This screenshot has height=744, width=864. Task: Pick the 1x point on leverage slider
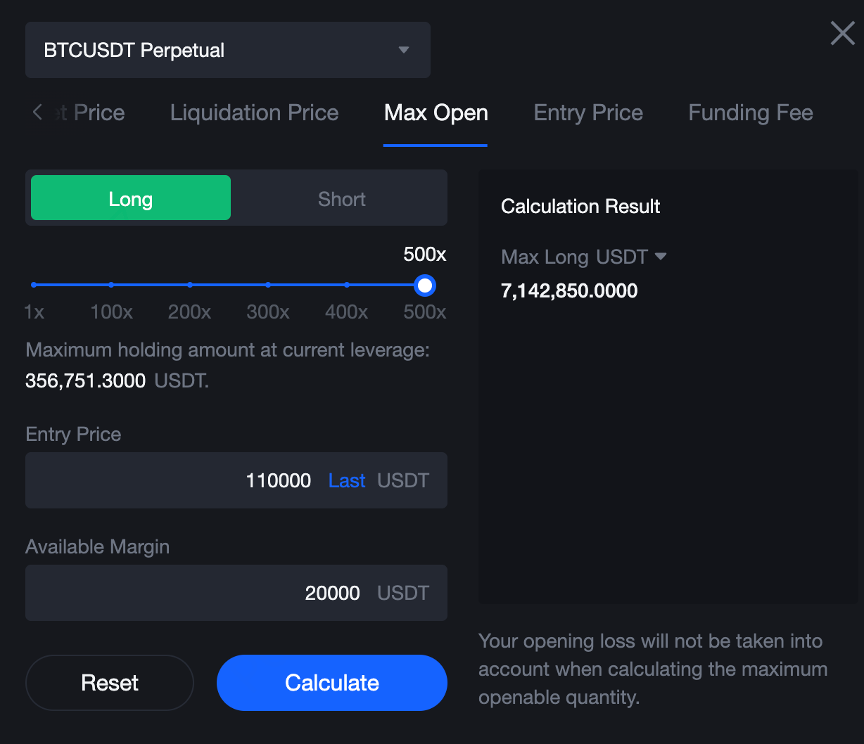pyautogui.click(x=34, y=285)
